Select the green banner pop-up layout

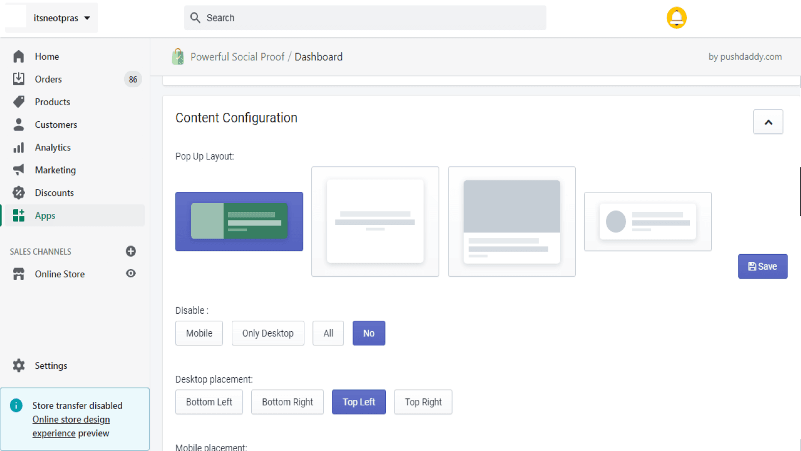pos(239,221)
